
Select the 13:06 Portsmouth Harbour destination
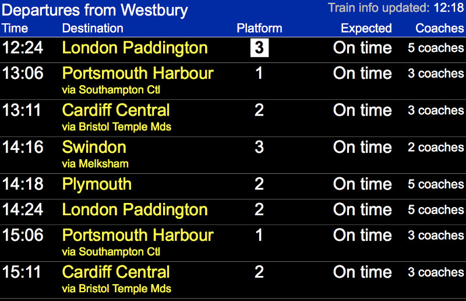(x=137, y=73)
